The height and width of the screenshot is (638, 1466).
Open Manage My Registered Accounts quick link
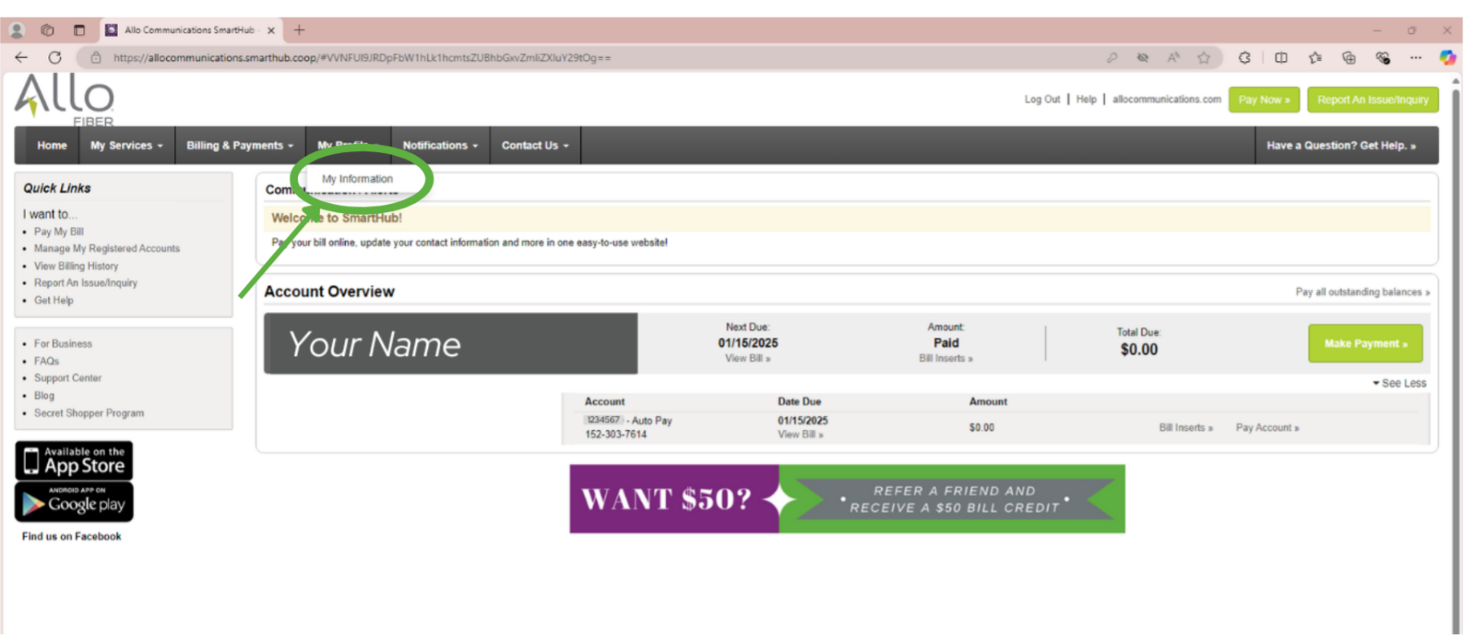107,249
